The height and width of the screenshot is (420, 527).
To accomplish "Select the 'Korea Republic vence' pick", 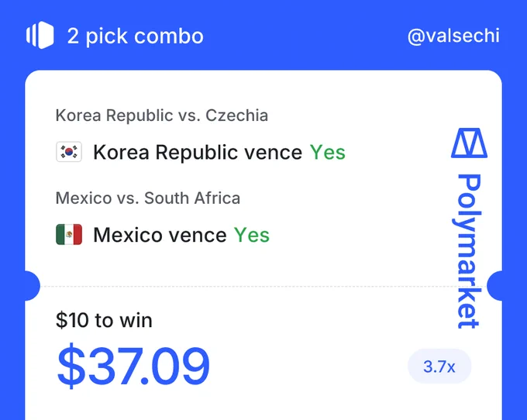I will point(198,152).
